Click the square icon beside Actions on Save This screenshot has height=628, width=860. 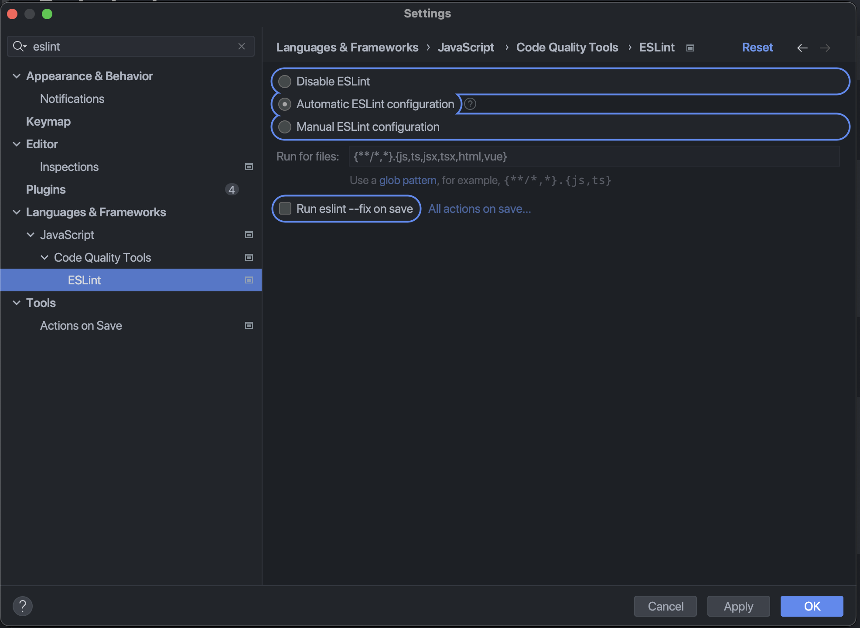point(249,325)
